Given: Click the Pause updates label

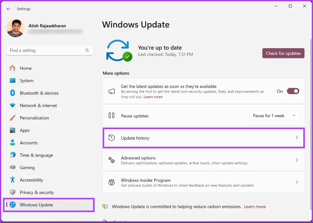Looking at the screenshot, I should coord(135,116).
